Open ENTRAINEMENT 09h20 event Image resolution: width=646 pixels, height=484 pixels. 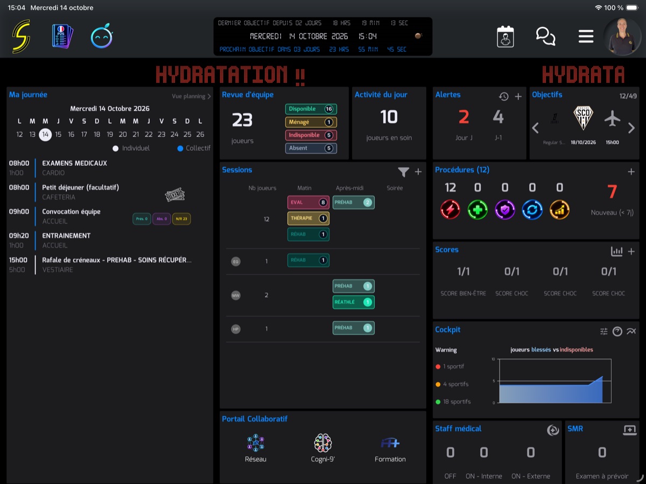click(x=110, y=240)
